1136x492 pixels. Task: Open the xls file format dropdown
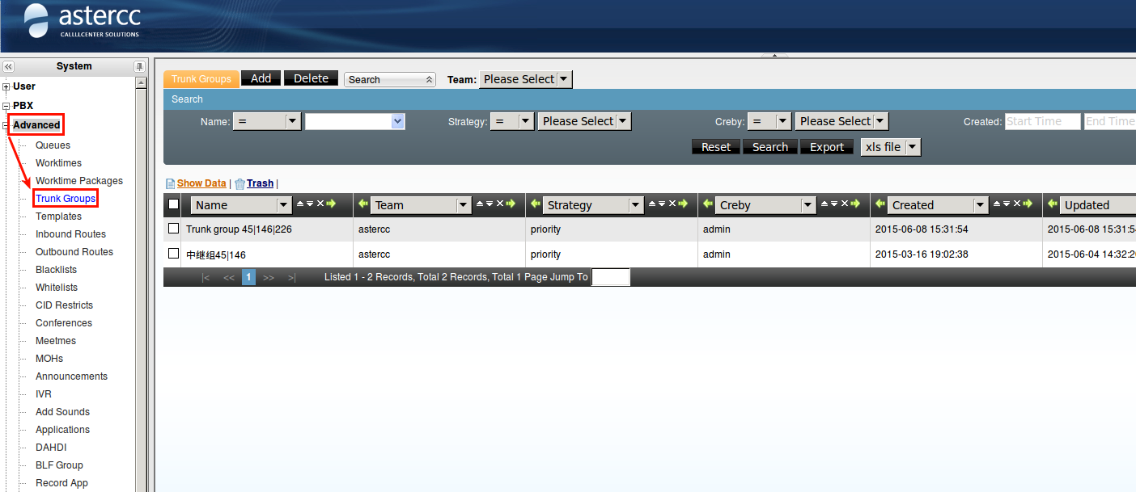[891, 147]
